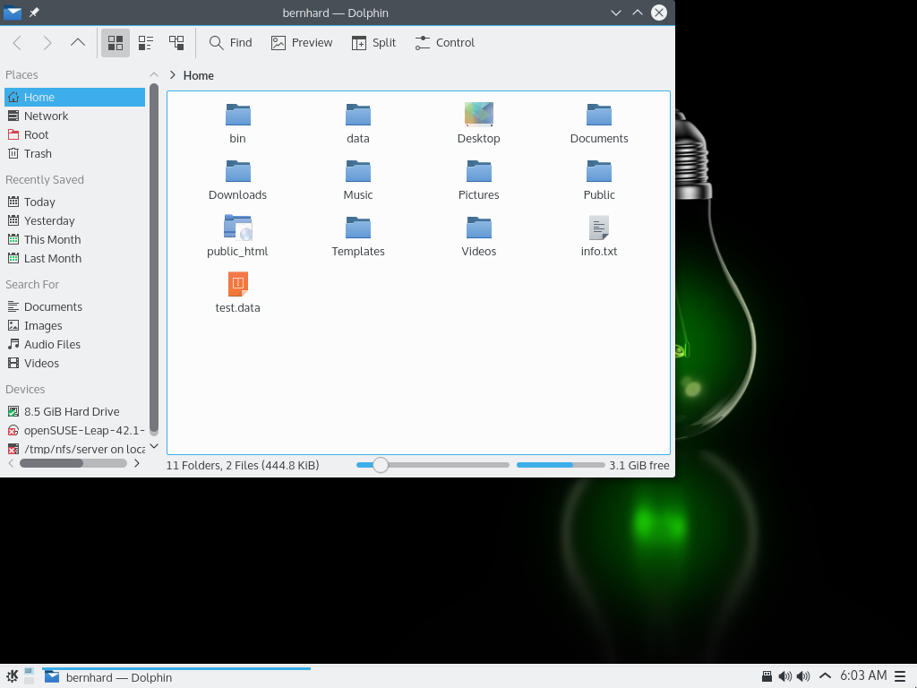Switch to Details tree view mode
The width and height of the screenshot is (917, 688).
(x=176, y=43)
